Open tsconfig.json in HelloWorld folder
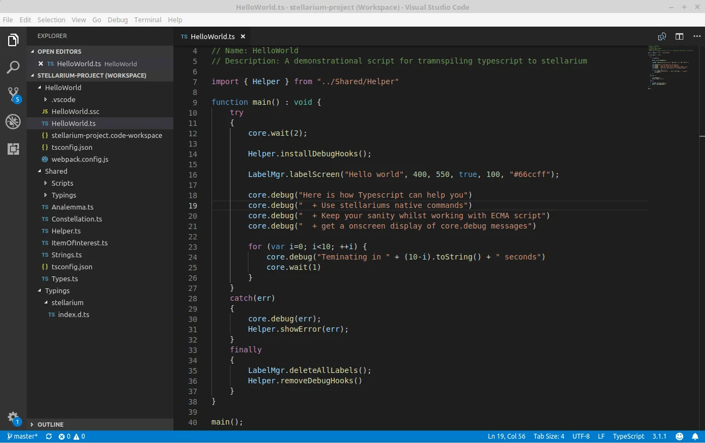The width and height of the screenshot is (705, 443). pos(100,147)
